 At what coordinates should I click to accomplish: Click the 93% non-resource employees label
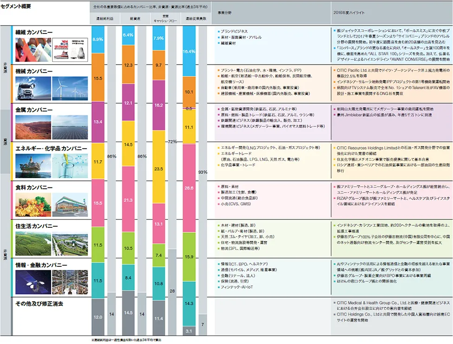point(203,172)
